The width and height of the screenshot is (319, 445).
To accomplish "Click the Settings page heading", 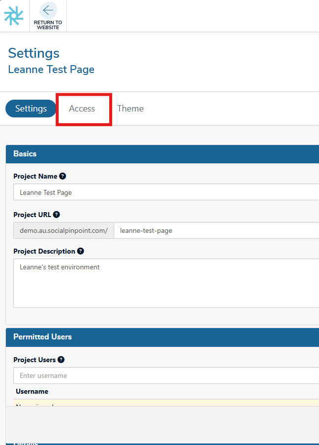I will 34,53.
